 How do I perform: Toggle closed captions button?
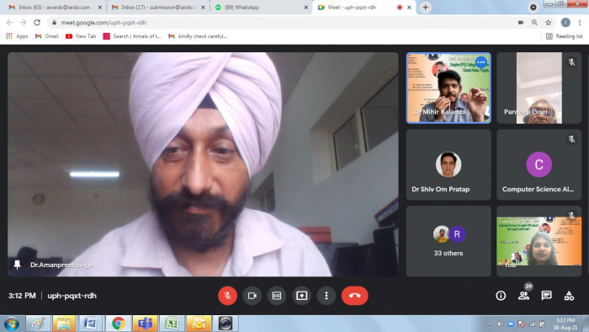coord(277,296)
